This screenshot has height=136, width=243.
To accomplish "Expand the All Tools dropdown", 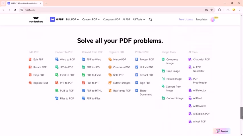I will click(139, 20).
